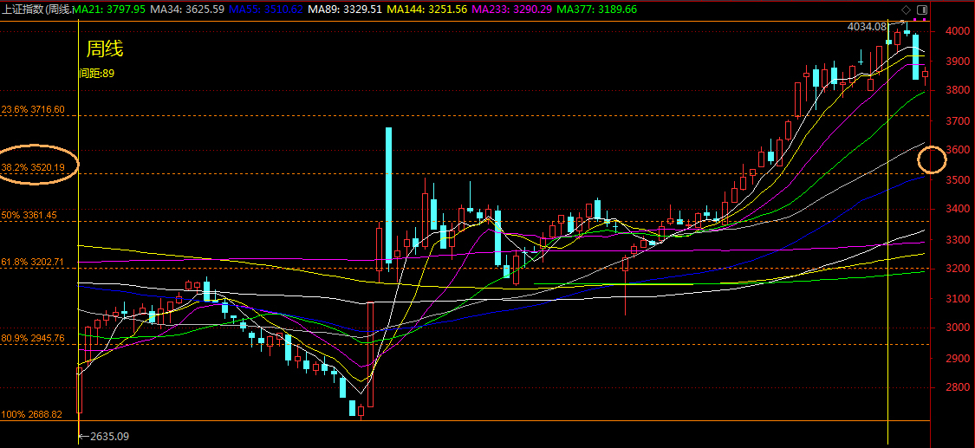Image resolution: width=975 pixels, height=448 pixels.
Task: Click the 50% 3361.45 retracement label
Action: [29, 214]
